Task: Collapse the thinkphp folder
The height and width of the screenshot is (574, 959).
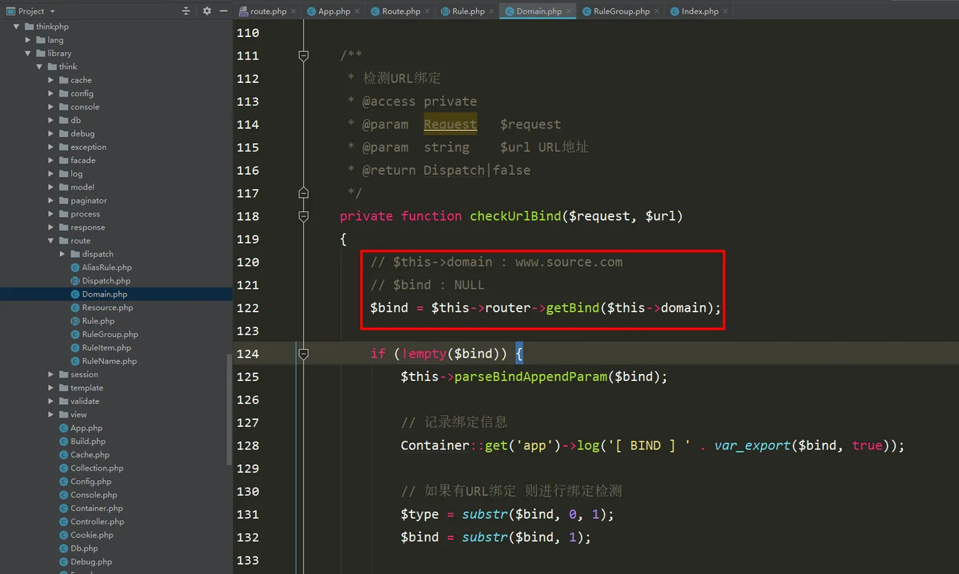Action: [x=16, y=27]
